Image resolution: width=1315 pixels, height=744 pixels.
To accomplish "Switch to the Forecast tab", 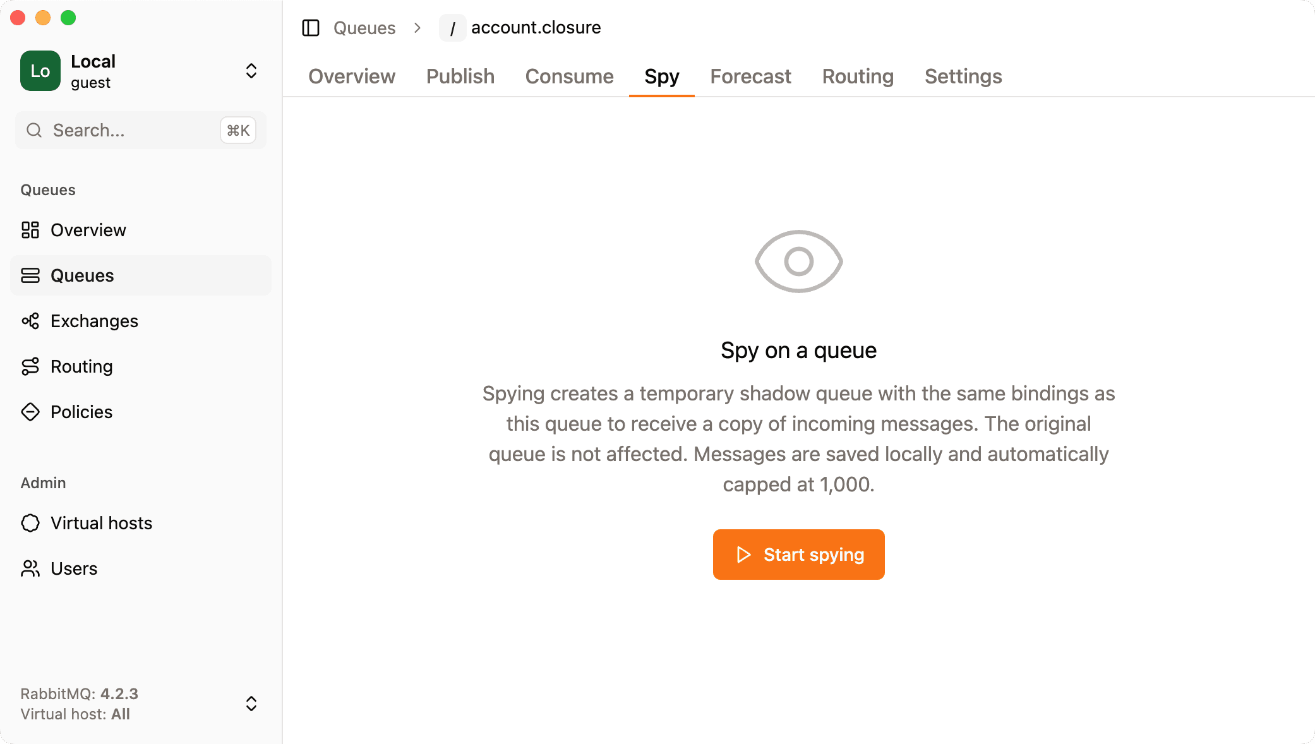I will pyautogui.click(x=750, y=76).
